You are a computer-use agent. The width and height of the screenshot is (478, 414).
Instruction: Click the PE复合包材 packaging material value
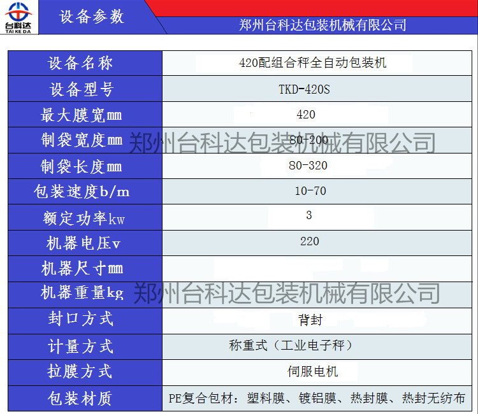(x=317, y=399)
